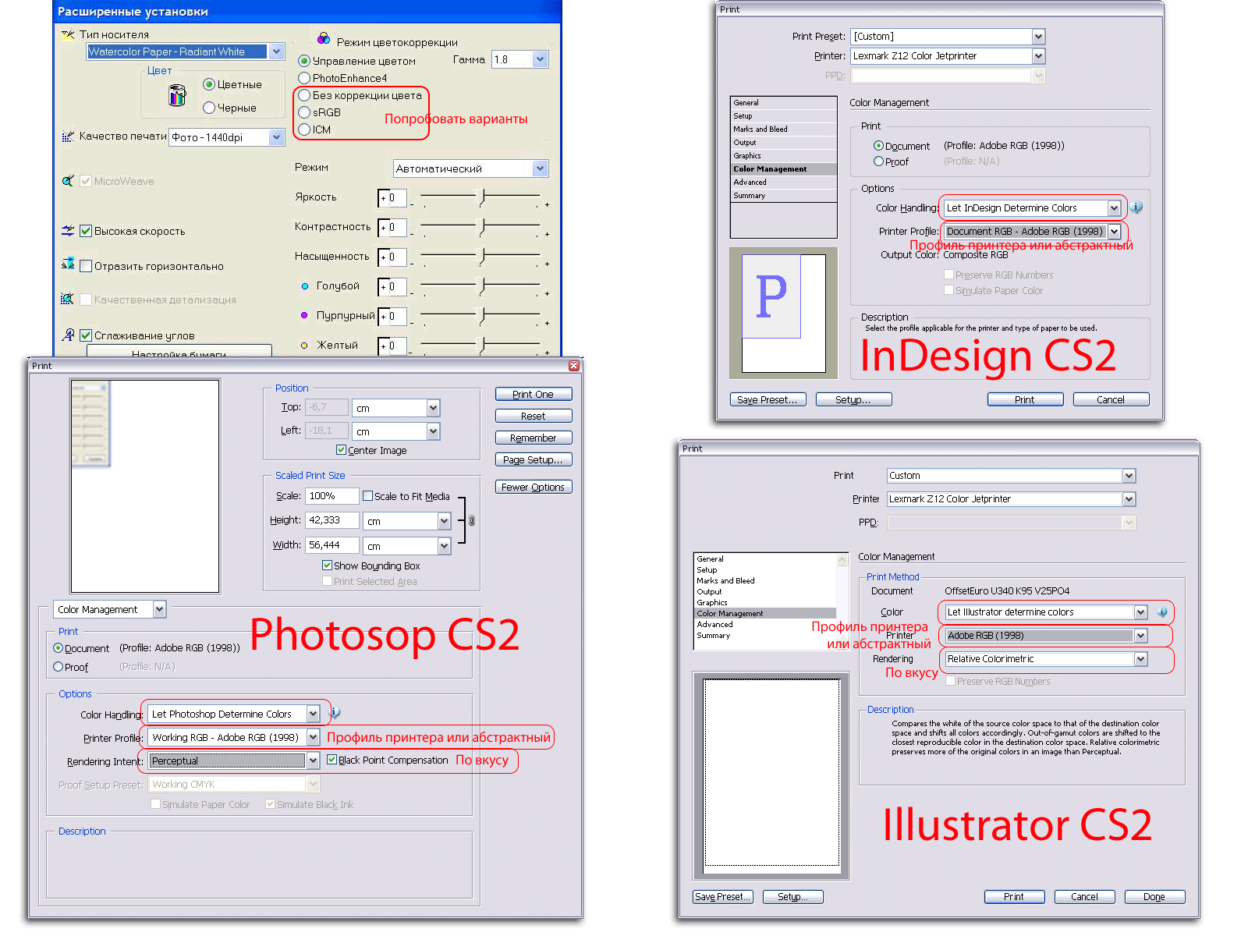Image resolution: width=1248 pixels, height=936 pixels.
Task: Click Fewer Options button
Action: (x=534, y=487)
